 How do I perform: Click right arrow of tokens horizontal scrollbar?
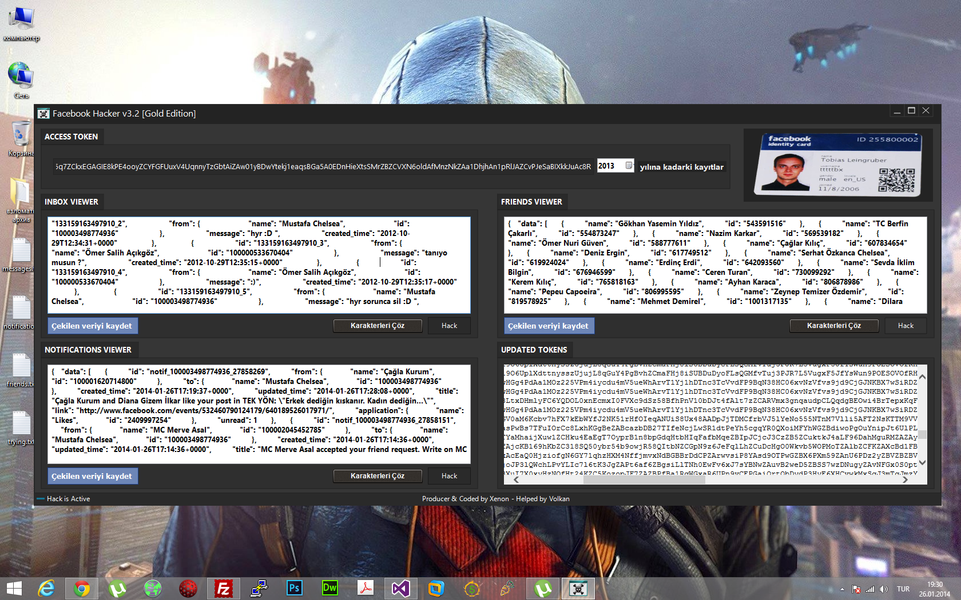click(905, 480)
